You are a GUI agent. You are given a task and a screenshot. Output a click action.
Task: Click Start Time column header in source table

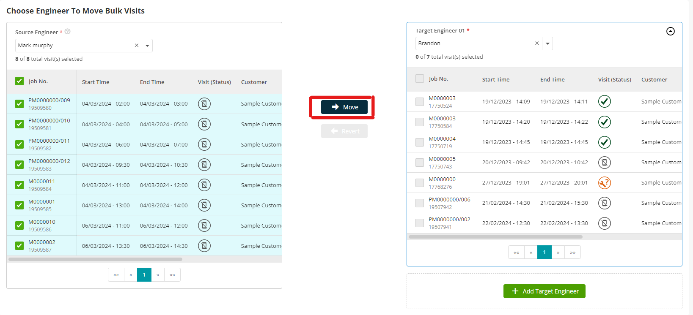96,82
